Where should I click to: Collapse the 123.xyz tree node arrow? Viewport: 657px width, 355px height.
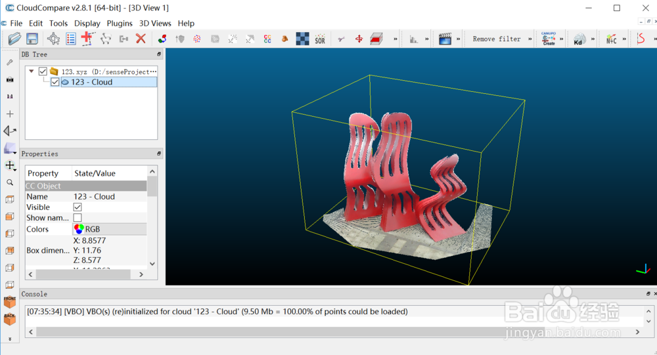32,72
